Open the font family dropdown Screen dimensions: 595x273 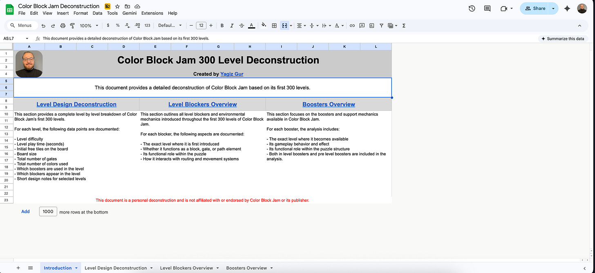pos(170,25)
